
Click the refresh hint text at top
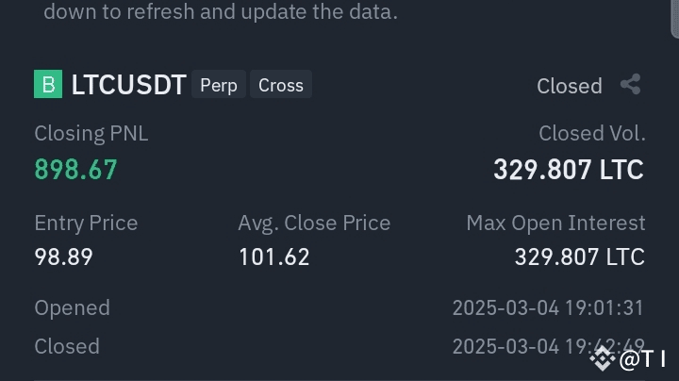pos(221,12)
